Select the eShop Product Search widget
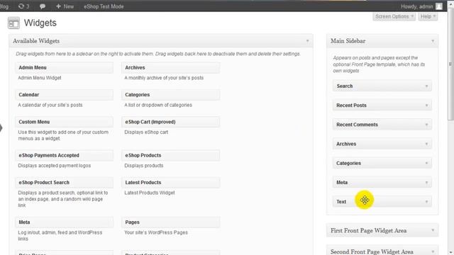 tap(64, 183)
